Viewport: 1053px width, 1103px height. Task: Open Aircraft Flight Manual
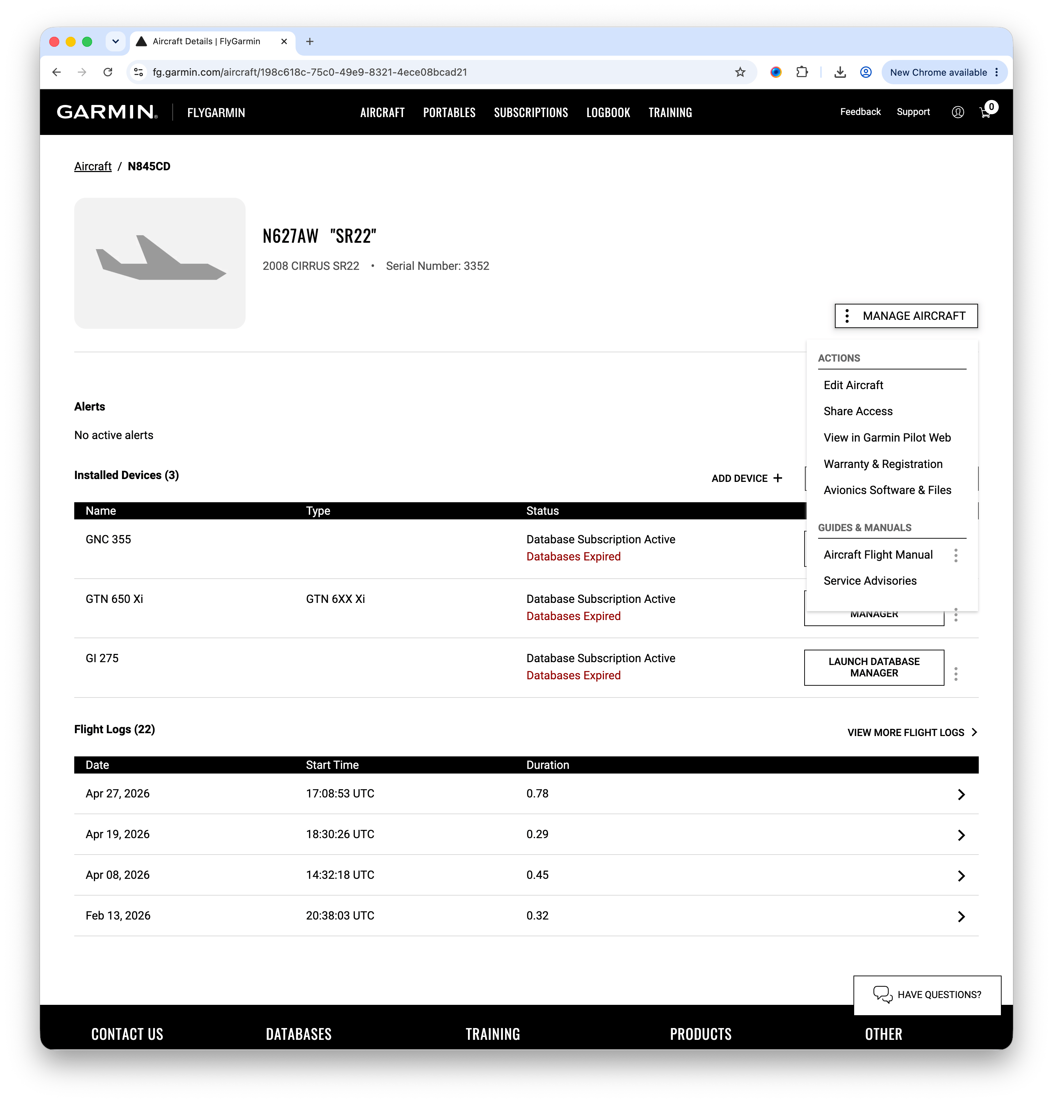tap(878, 555)
